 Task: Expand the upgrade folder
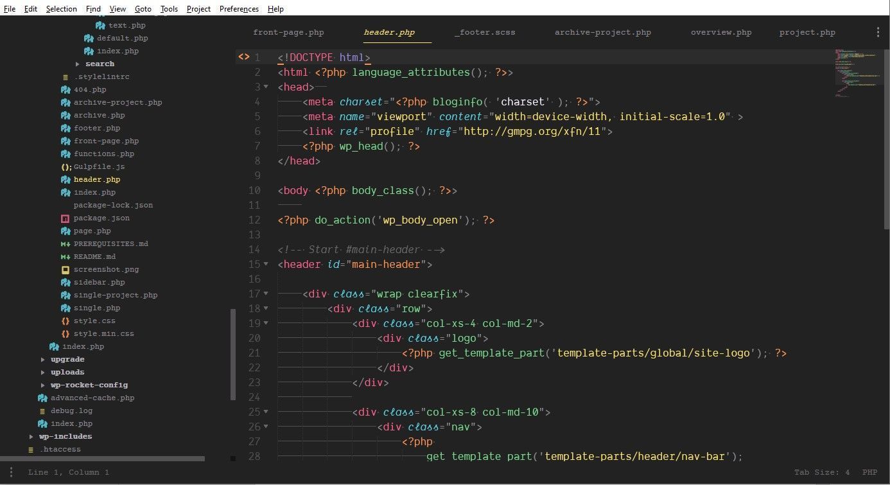43,360
